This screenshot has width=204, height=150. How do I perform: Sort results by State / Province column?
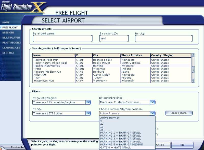click(135, 55)
